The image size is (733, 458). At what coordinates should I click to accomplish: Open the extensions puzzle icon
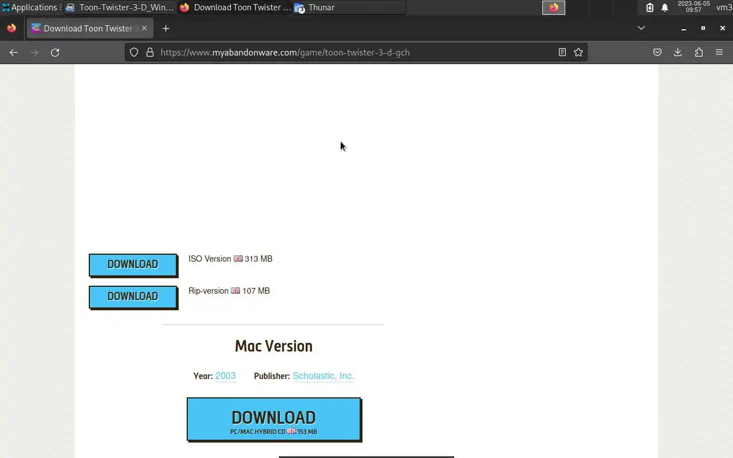click(x=699, y=52)
